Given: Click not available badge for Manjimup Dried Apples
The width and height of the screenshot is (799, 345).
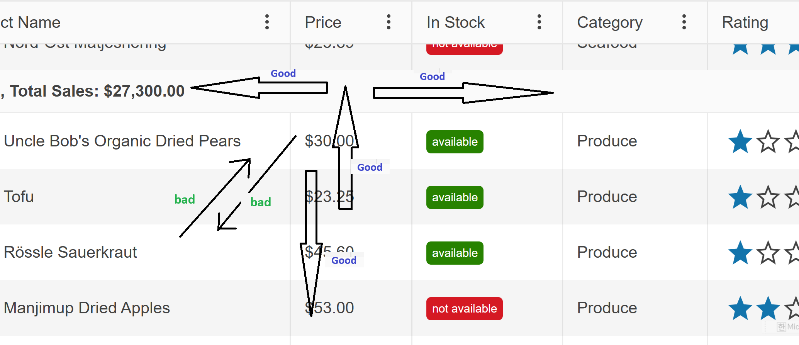Looking at the screenshot, I should click(x=464, y=309).
